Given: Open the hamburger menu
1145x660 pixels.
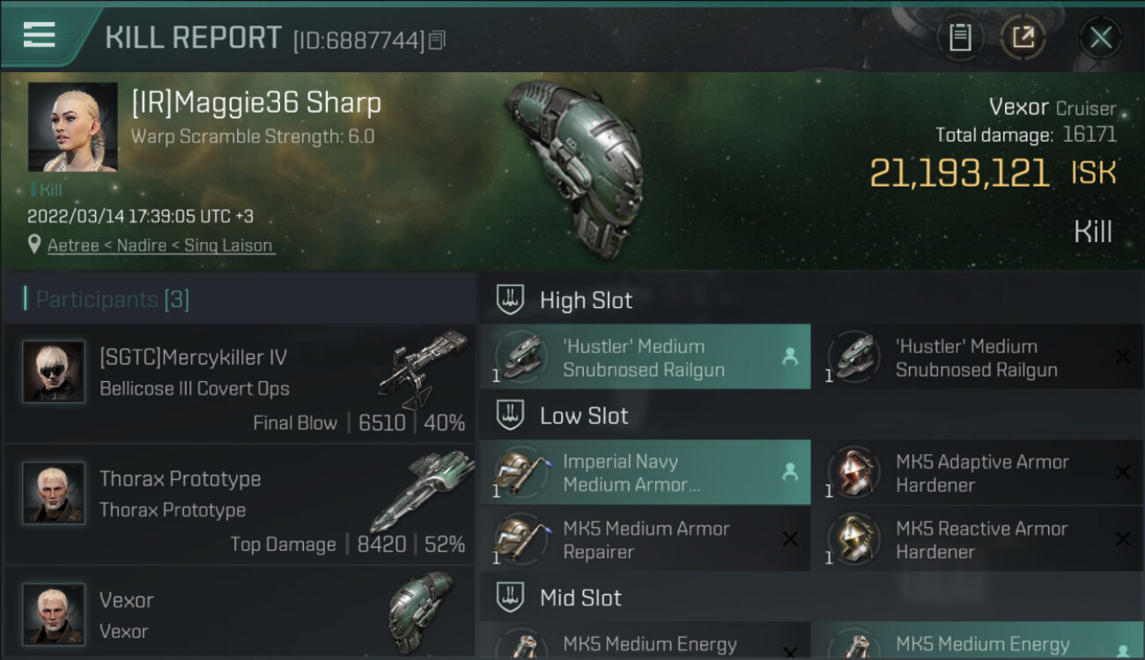Looking at the screenshot, I should coord(39,35).
